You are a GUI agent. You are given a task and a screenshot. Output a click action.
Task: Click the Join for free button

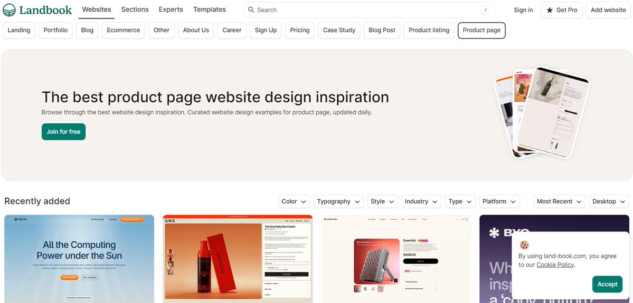tap(63, 132)
